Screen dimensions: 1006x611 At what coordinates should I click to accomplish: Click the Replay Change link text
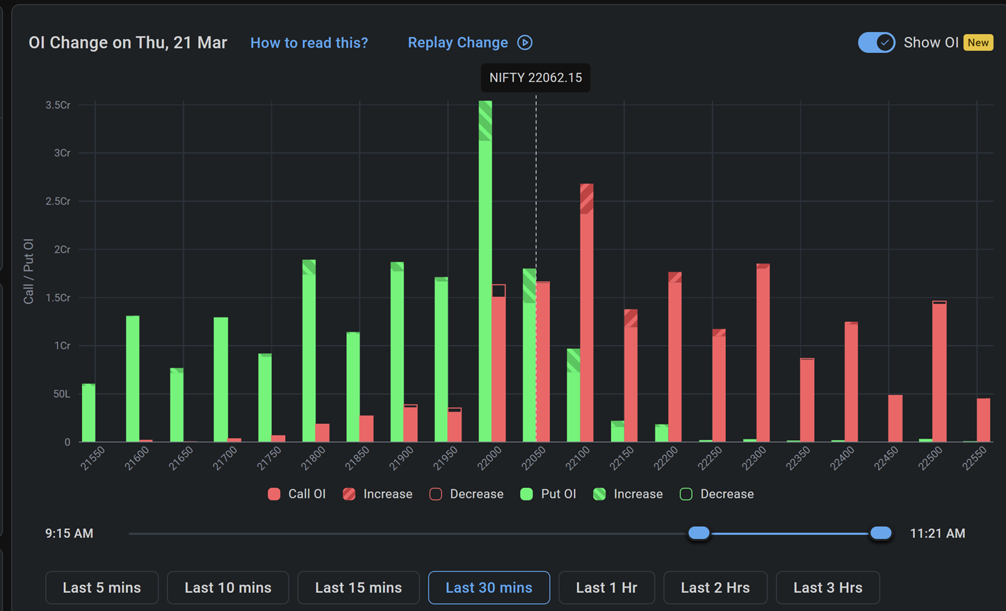(x=457, y=43)
